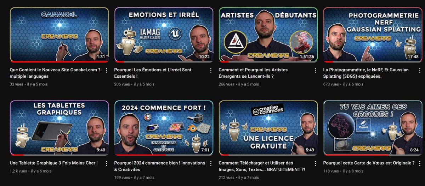Open options menu for Photogrammétrie NeRF video
Image resolution: width=425 pixels, height=186 pixels.
(x=420, y=70)
